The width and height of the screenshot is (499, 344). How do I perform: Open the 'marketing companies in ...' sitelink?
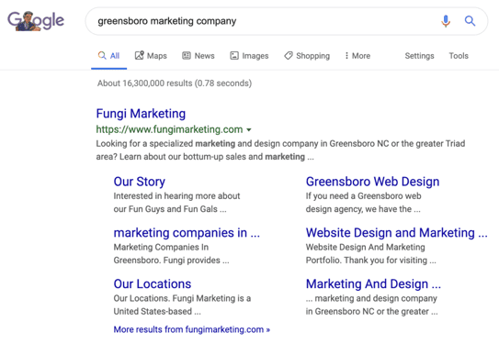[187, 233]
